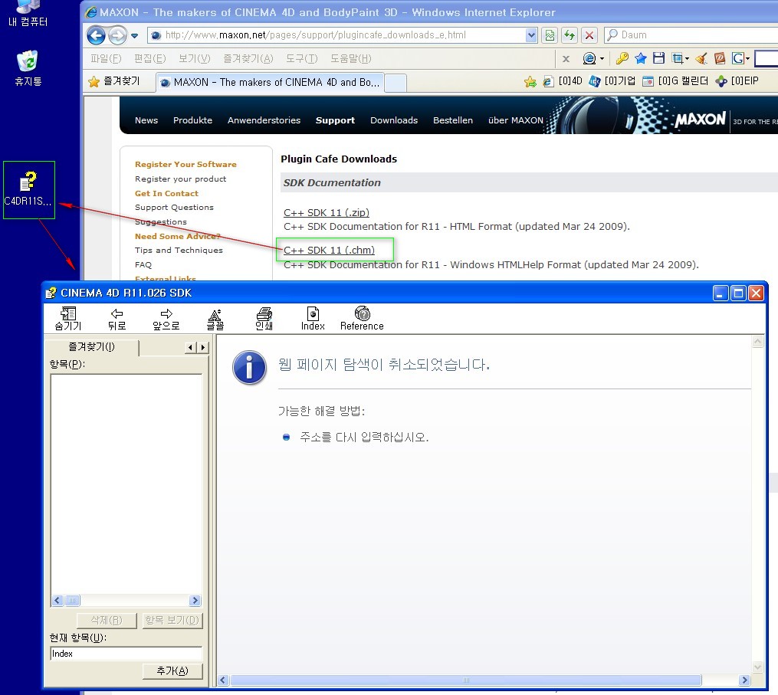This screenshot has width=778, height=695.
Task: Open the 도구(T) menu
Action: tap(302, 58)
